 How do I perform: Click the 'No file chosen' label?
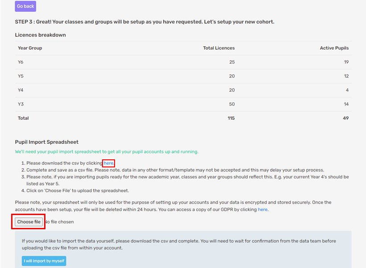point(59,222)
